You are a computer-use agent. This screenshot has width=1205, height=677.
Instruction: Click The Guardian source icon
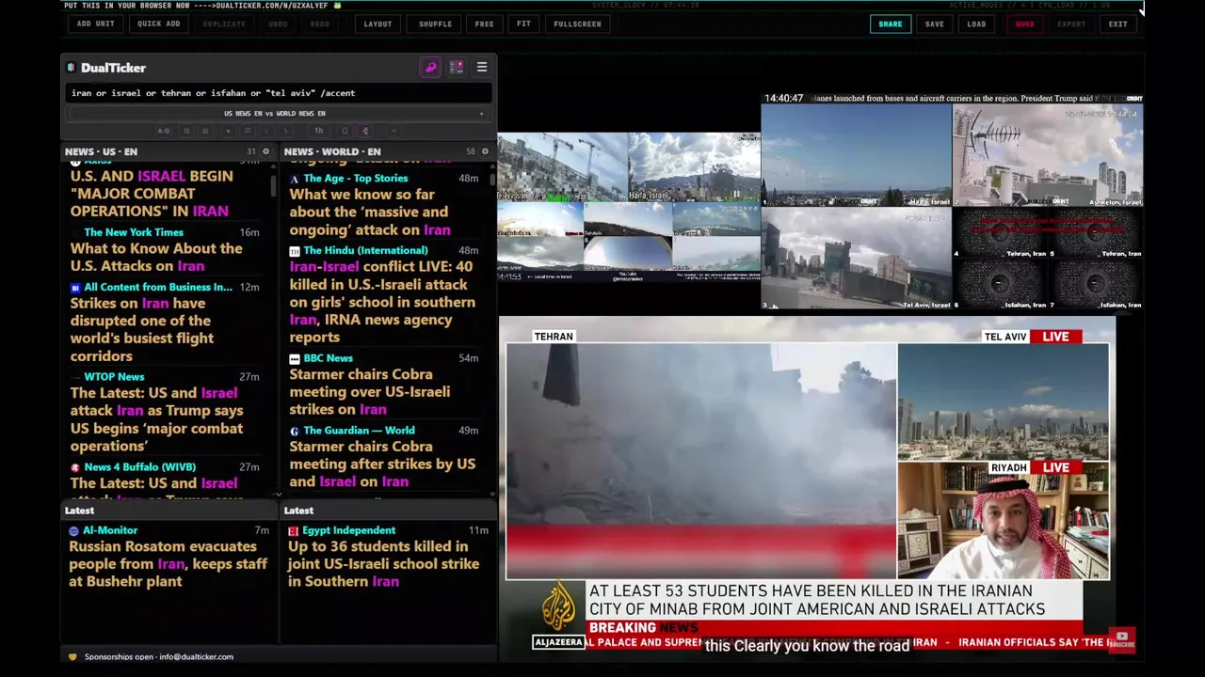(295, 431)
